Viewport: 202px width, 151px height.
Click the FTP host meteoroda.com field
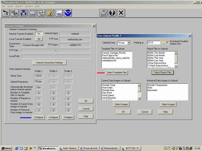click(75, 39)
